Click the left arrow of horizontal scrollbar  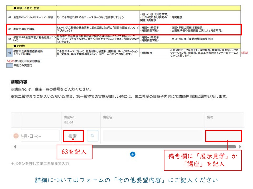click(15, 147)
